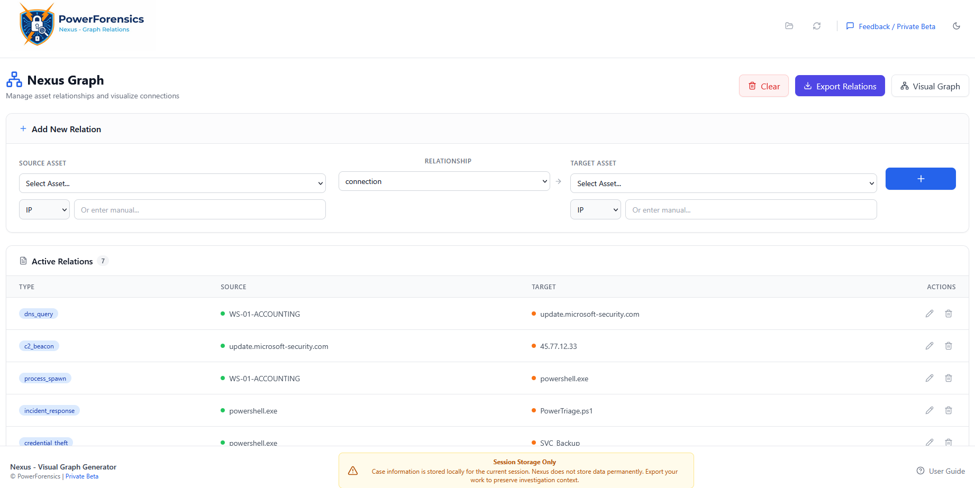Screen dimensions: 975x488
Task: Edit the dns_query relation with pencil icon
Action: coord(929,314)
